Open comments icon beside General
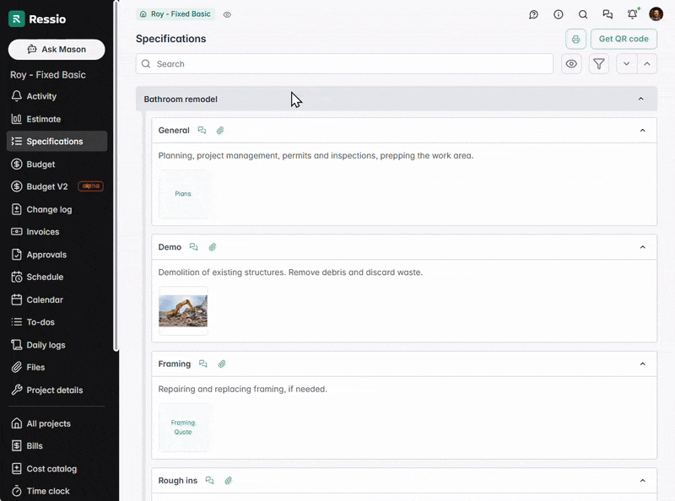This screenshot has width=675, height=501. [202, 131]
